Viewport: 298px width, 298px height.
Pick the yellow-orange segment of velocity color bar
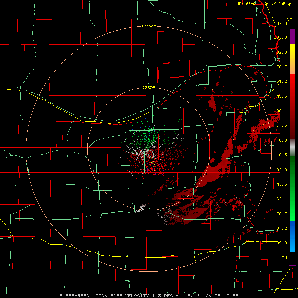pos(292,59)
